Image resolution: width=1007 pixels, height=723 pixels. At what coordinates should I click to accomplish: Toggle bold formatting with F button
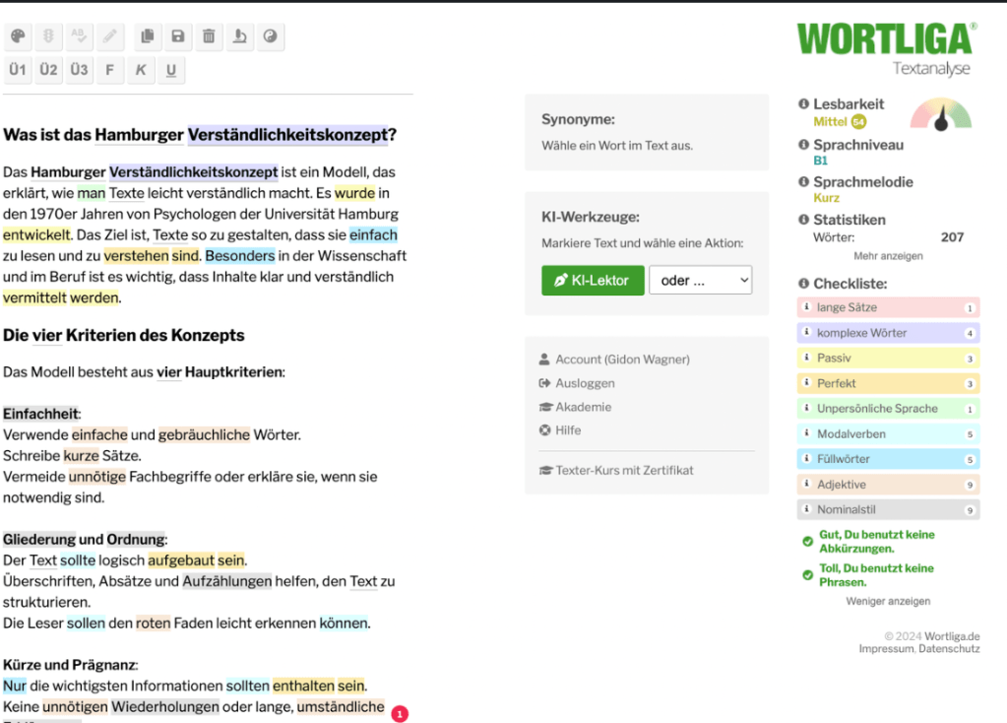coord(109,70)
